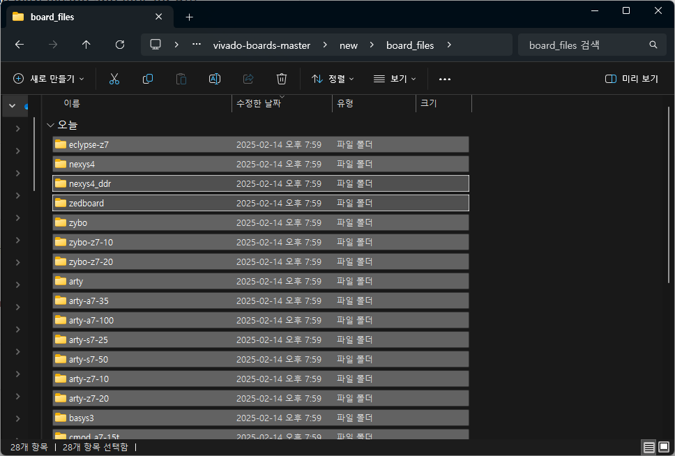Click the Share icon in toolbar
The height and width of the screenshot is (456, 675).
coord(248,79)
